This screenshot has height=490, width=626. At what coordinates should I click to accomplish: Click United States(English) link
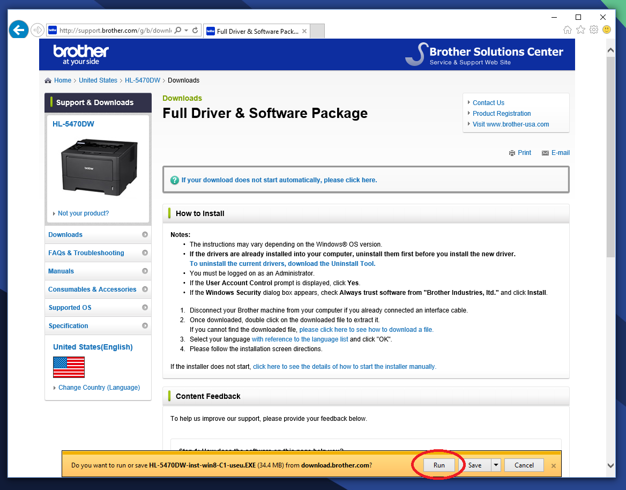click(93, 347)
